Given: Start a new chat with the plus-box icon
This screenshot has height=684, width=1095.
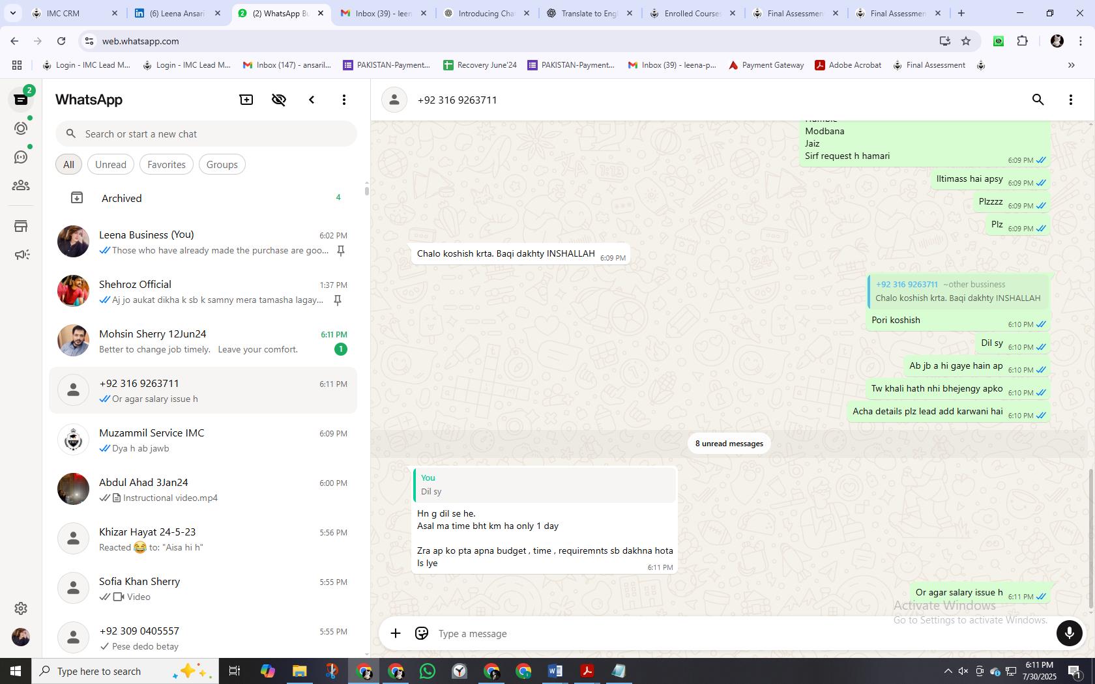Looking at the screenshot, I should click(246, 100).
